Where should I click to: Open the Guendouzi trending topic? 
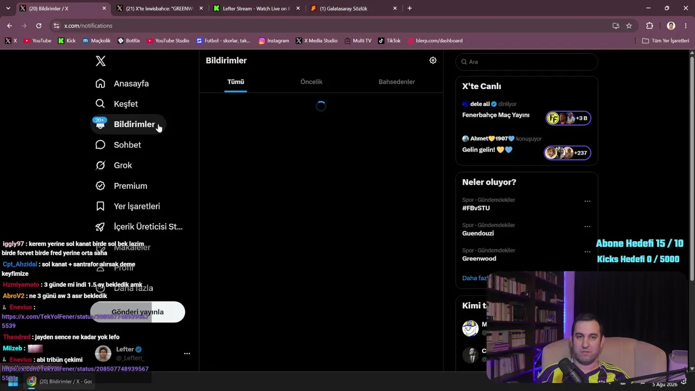pyautogui.click(x=478, y=233)
